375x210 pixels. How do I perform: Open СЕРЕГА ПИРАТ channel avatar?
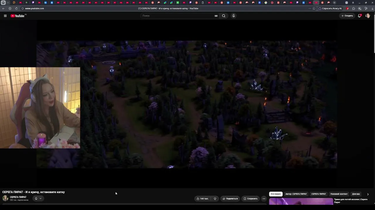5,198
